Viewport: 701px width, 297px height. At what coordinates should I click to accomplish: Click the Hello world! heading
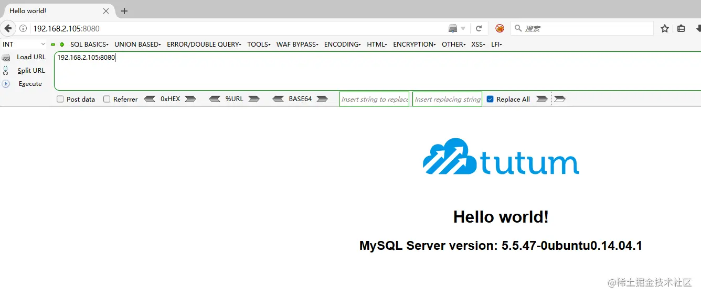501,217
